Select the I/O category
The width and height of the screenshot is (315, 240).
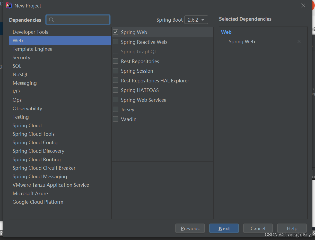(x=60, y=91)
